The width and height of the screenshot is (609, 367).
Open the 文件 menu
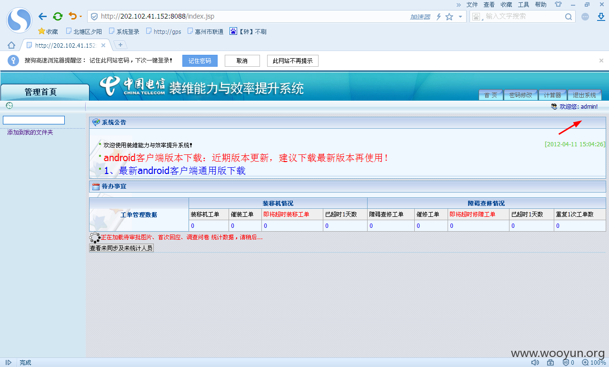472,5
